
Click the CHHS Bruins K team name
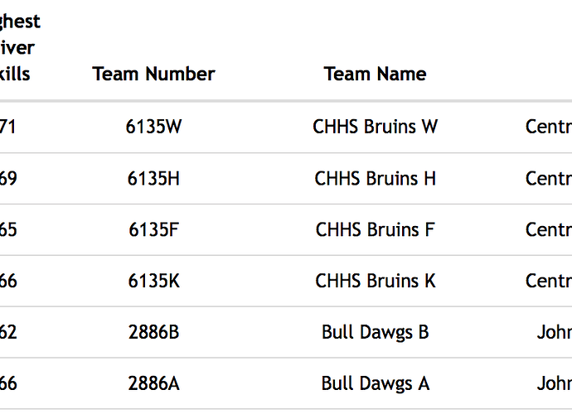pos(375,281)
